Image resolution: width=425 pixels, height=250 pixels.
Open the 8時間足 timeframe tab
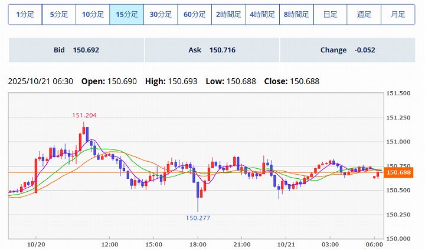(296, 14)
